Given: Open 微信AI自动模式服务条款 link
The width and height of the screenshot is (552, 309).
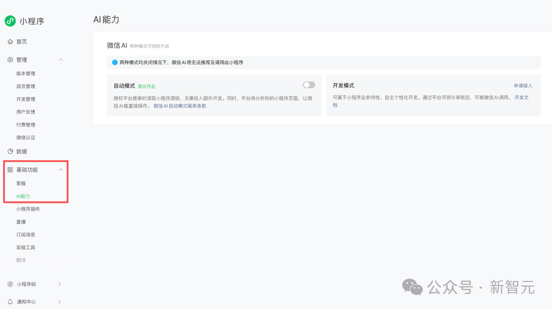Looking at the screenshot, I should pos(179,106).
